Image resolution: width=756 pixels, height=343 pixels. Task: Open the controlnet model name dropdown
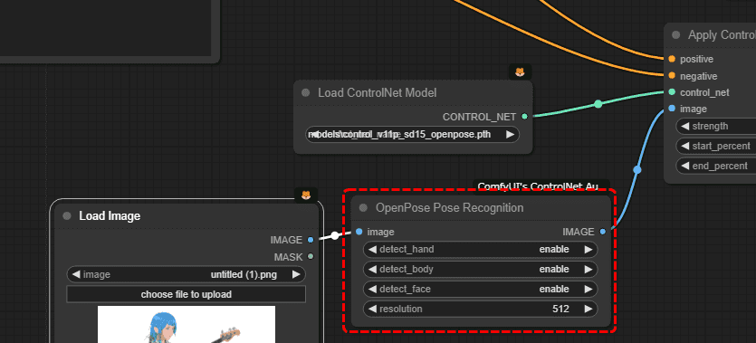coord(413,135)
